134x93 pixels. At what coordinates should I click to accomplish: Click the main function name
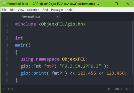(x=20, y=45)
